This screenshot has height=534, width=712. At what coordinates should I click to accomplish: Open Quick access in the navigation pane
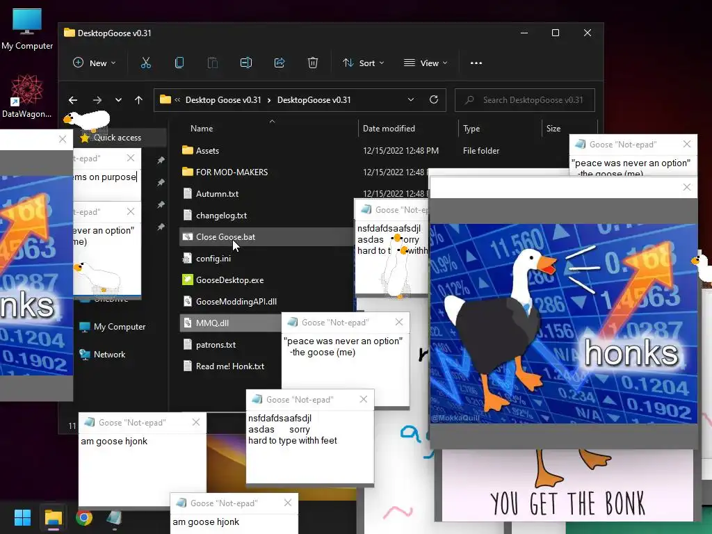pyautogui.click(x=117, y=138)
